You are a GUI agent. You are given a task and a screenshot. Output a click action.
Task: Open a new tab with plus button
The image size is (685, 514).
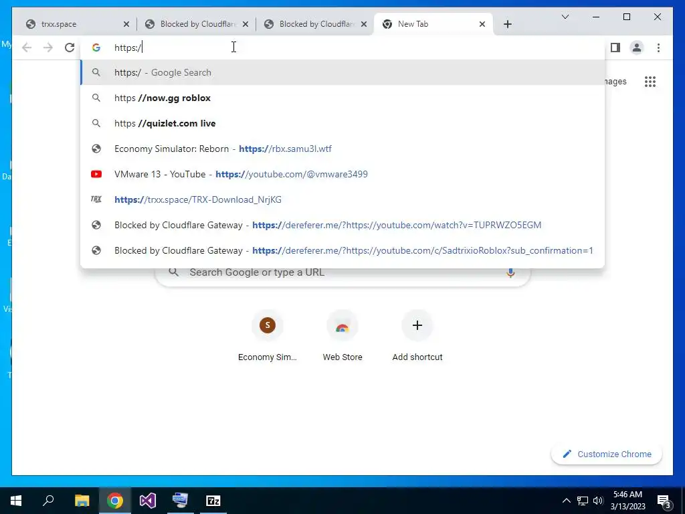(507, 24)
